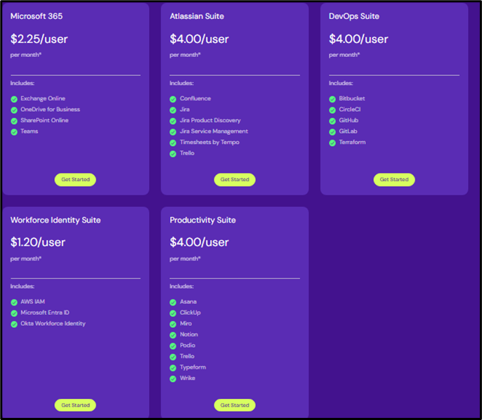Viewport: 482px width, 420px height.
Task: Click the checkmark icon next to Timesheets by Tempo
Action: tap(173, 143)
